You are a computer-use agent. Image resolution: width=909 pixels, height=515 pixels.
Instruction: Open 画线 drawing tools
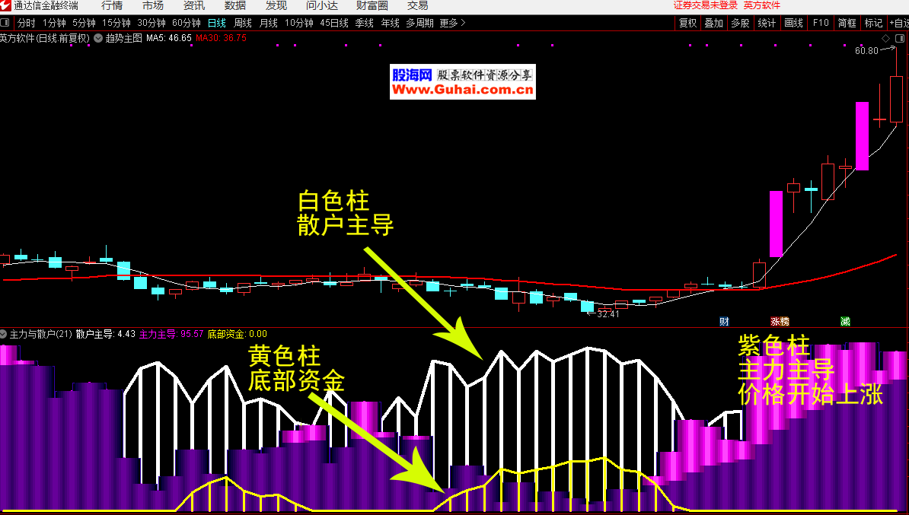793,23
